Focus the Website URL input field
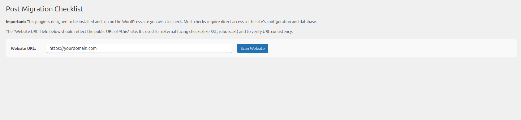This screenshot has height=120, width=521. click(x=140, y=48)
